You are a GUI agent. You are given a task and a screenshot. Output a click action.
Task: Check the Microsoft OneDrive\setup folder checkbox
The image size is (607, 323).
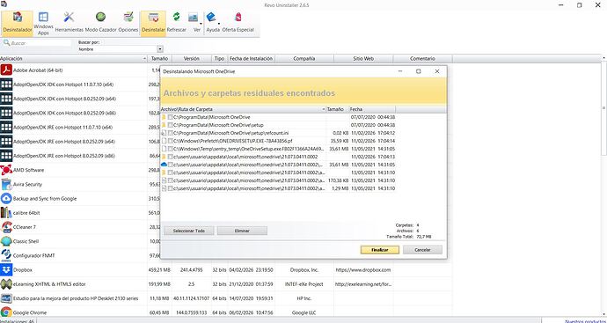click(171, 125)
